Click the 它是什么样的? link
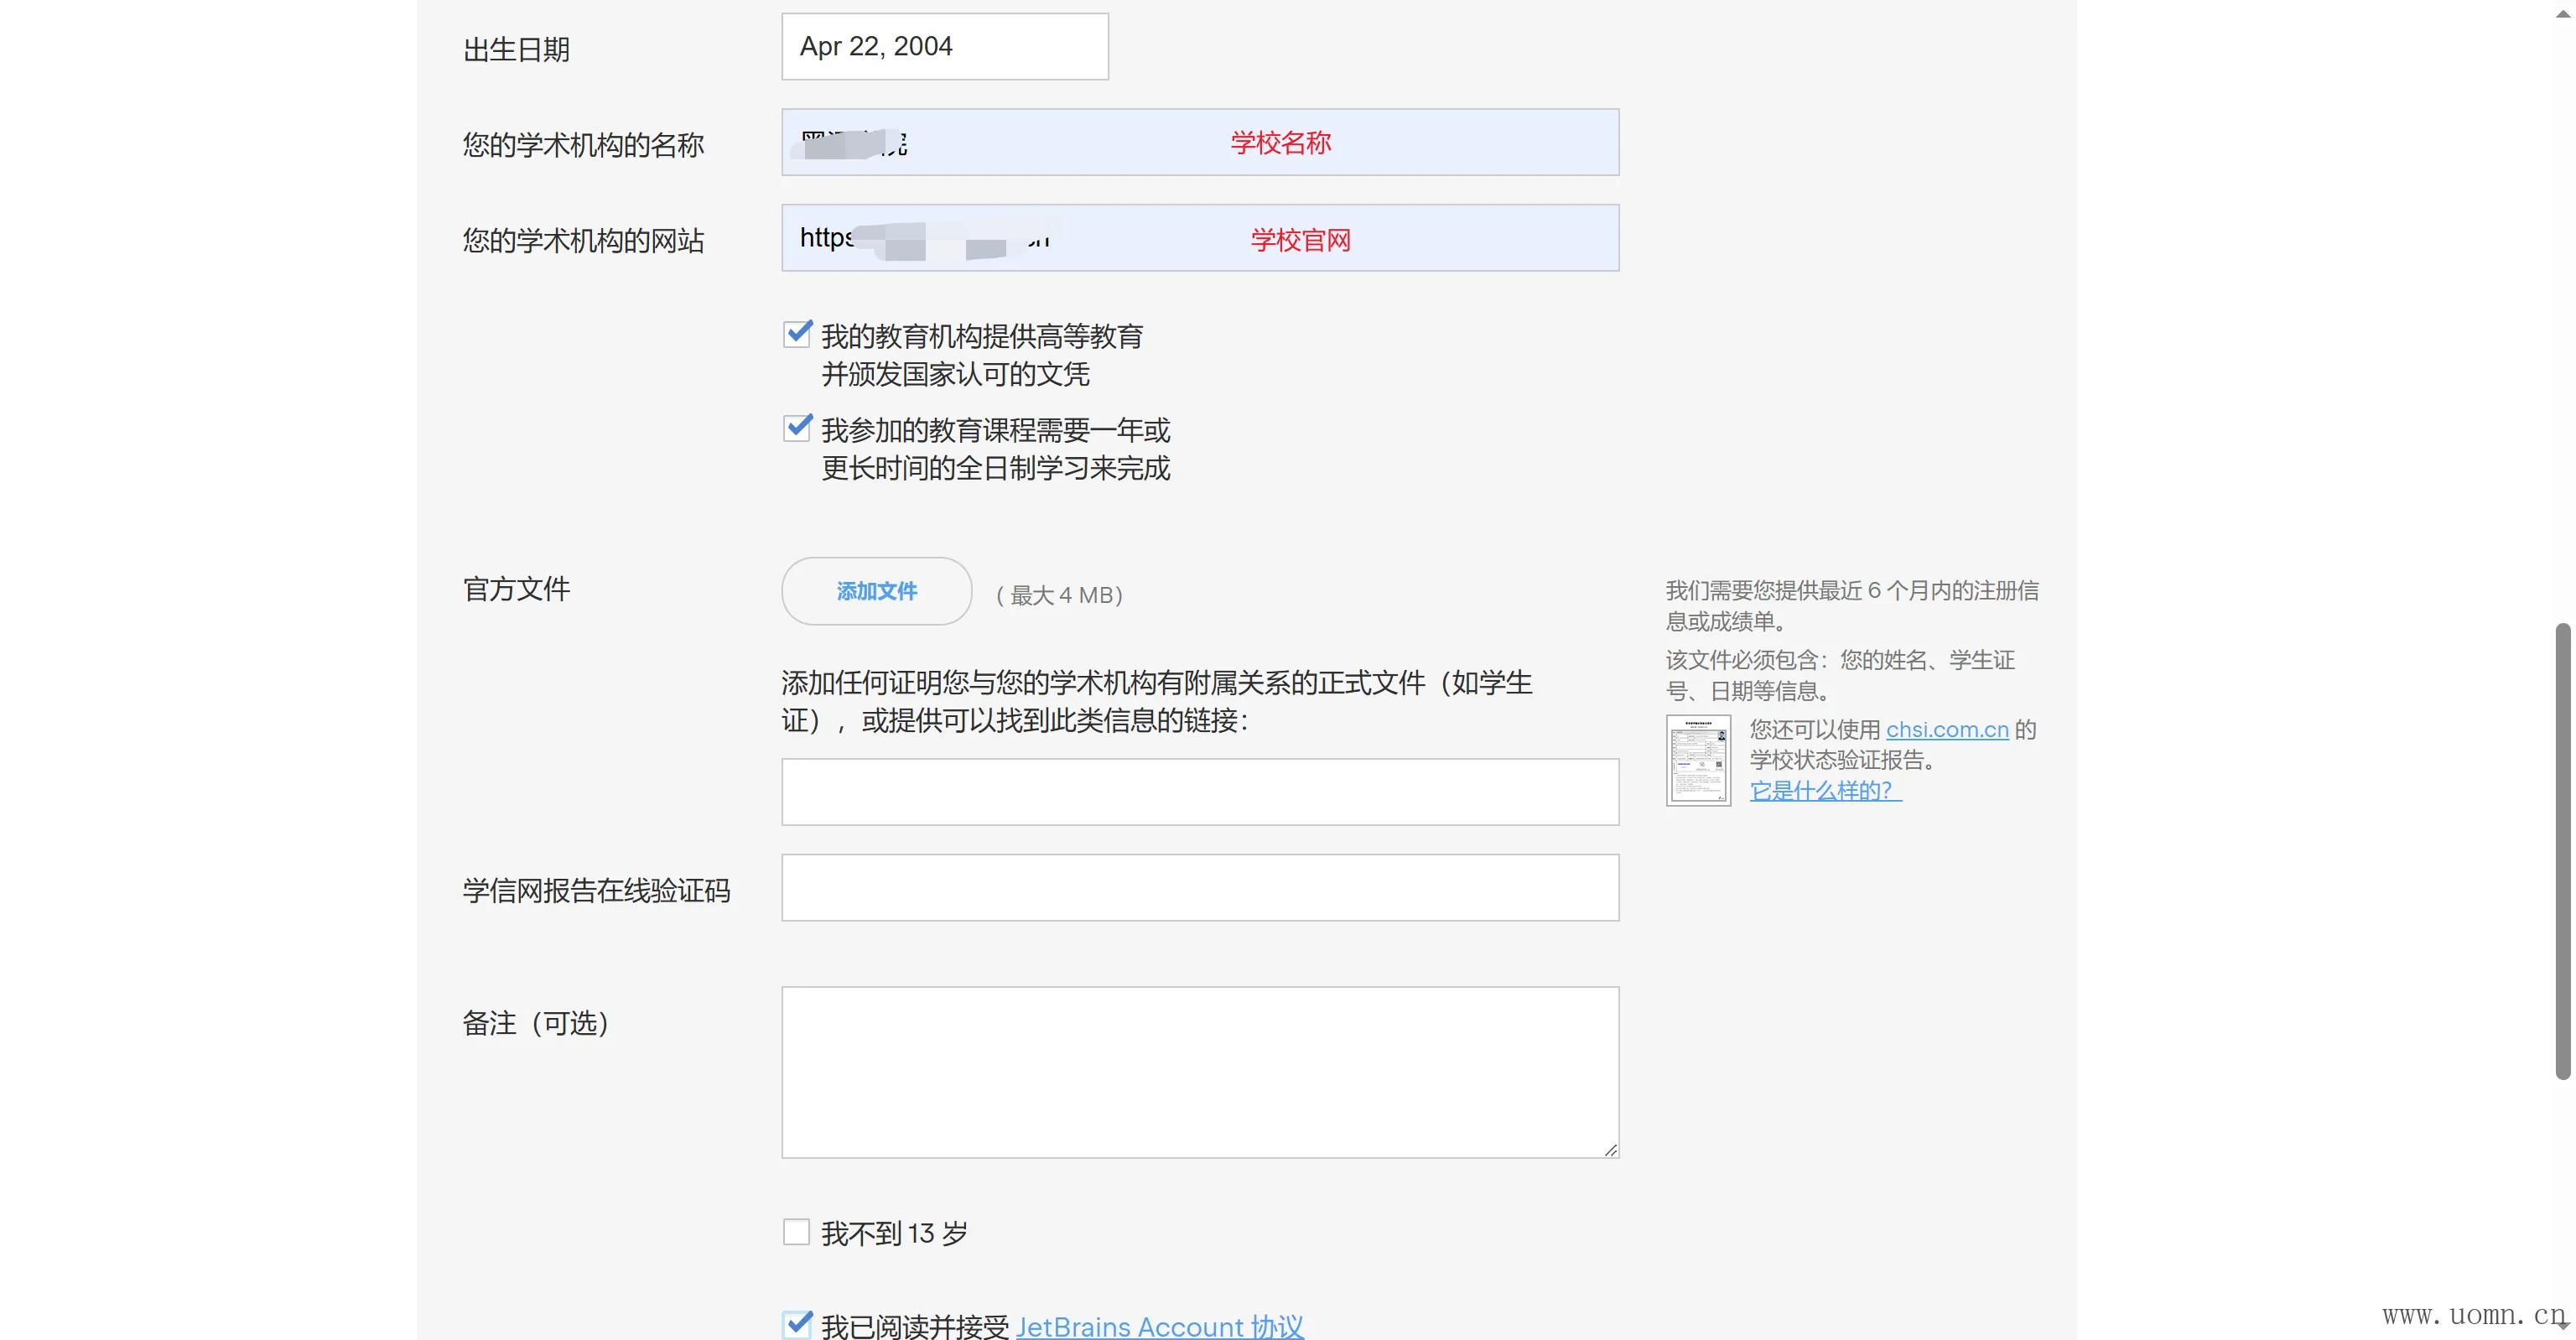Image resolution: width=2576 pixels, height=1340 pixels. click(x=1824, y=791)
